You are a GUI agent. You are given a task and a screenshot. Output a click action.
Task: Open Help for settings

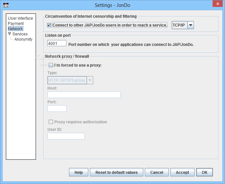(78, 172)
